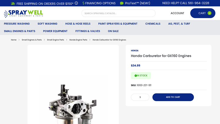This screenshot has width=220, height=124.
Task: Click the free shipping over $150 text
Action: click(45, 4)
